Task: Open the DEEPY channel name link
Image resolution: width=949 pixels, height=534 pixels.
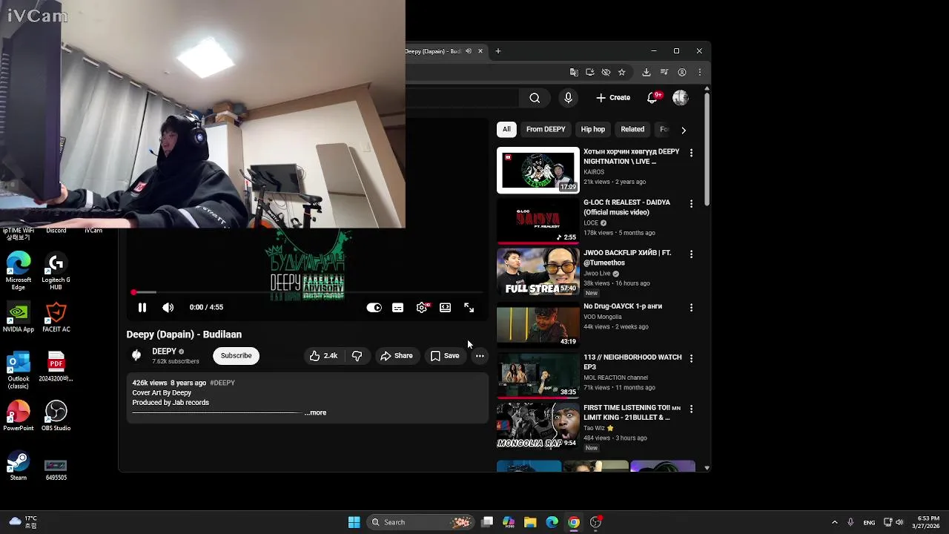Action: (x=164, y=352)
